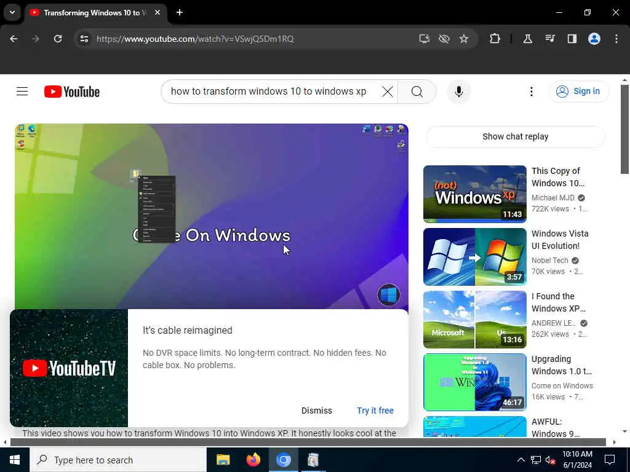Click the crossed-eye tracking protection icon

444,39
